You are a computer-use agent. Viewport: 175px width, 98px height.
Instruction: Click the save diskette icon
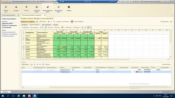coord(37,22)
